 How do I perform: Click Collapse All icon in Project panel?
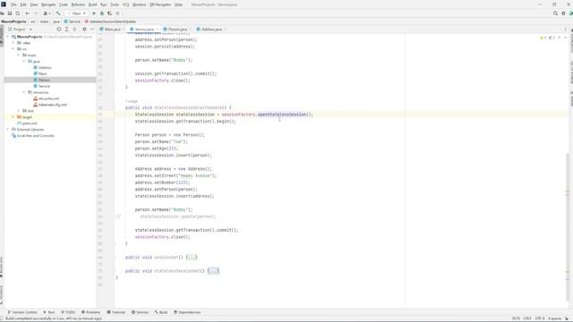click(74, 29)
